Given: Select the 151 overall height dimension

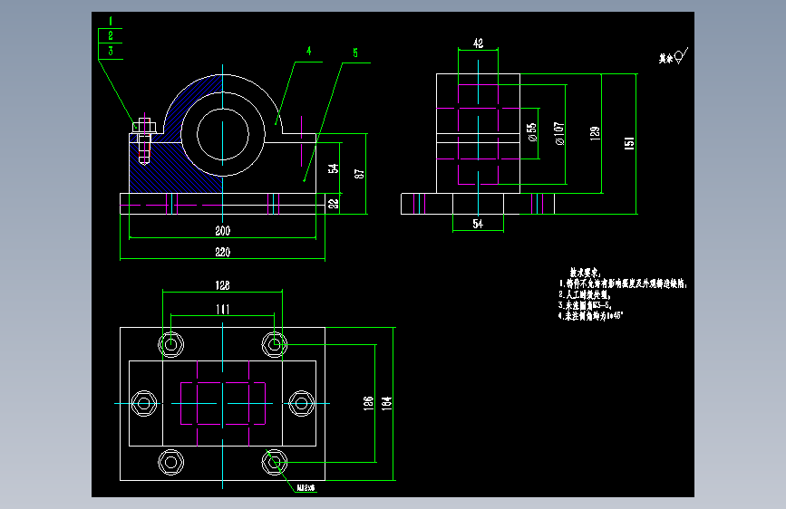Looking at the screenshot, I should click(x=629, y=143).
